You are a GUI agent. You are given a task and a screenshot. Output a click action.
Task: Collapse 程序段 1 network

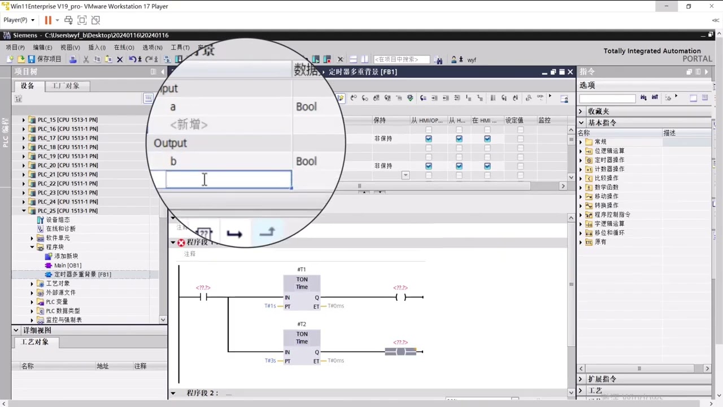(x=173, y=242)
